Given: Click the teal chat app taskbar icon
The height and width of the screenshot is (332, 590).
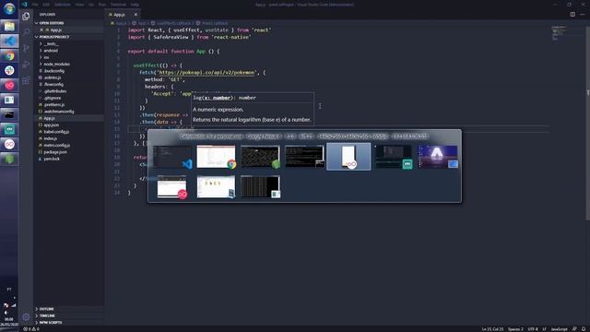Looking at the screenshot, I should 9,129.
